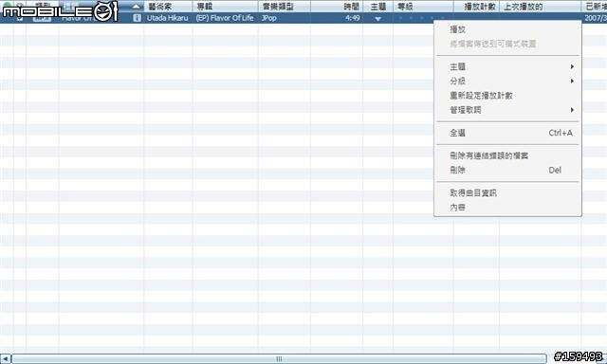
Task: Click the horizontal scrollbar left arrow
Action: click(6, 358)
